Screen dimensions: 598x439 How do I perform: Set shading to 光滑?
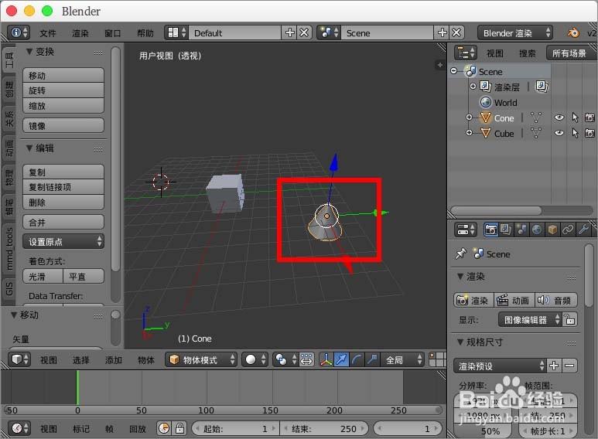[43, 276]
